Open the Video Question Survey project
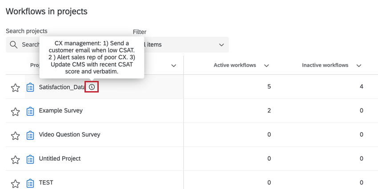Screen dimensions: 378x189 click(x=69, y=135)
